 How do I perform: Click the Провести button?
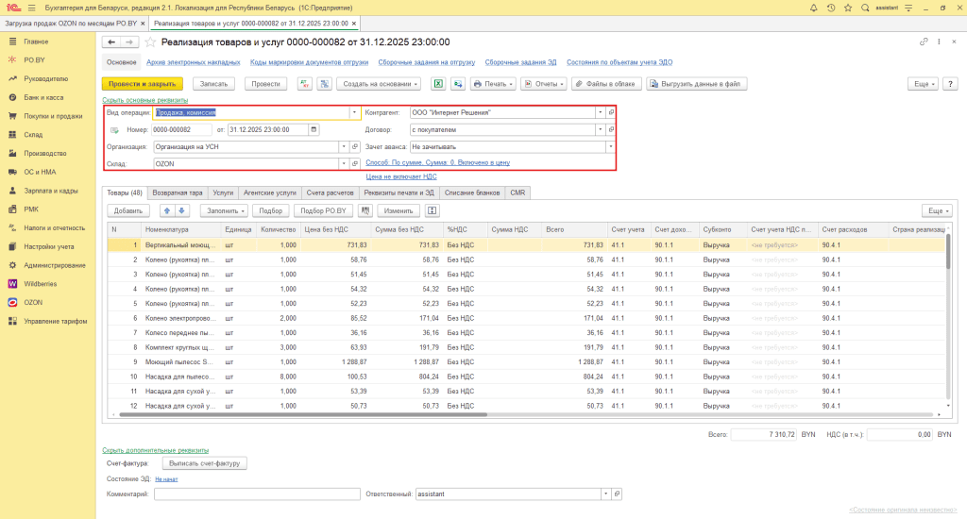tap(265, 84)
